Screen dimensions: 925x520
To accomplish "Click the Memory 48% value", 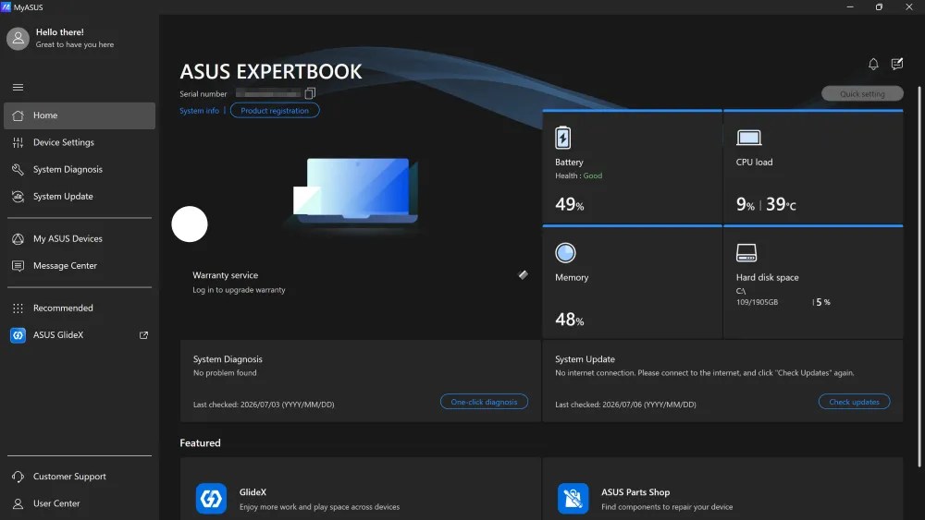I will point(569,320).
